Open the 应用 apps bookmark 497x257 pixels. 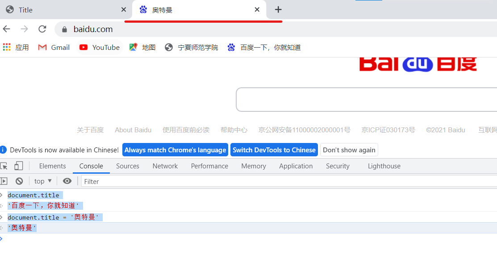16,47
